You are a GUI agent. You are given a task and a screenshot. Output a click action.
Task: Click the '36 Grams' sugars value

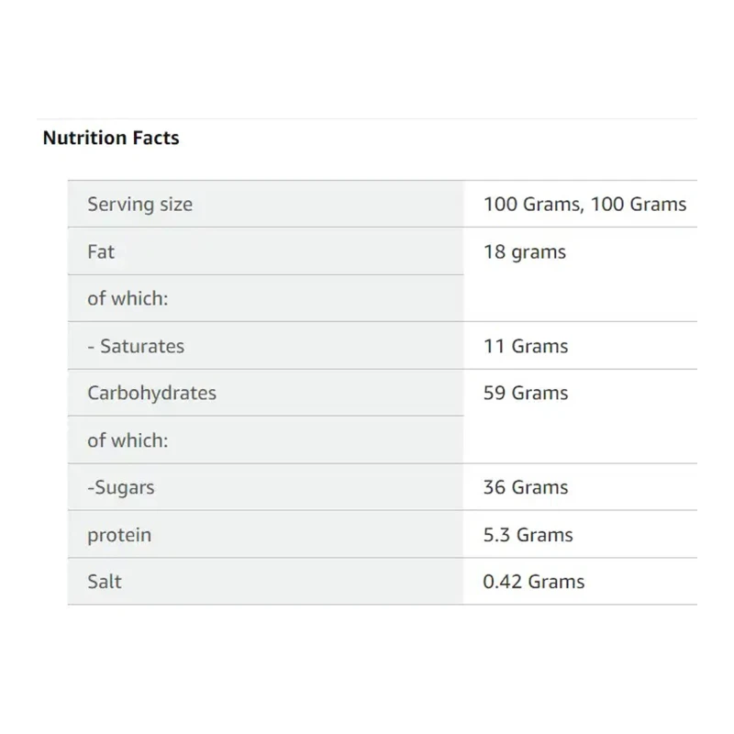point(526,487)
